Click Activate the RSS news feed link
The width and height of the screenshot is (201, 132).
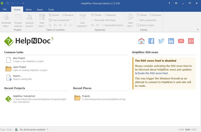point(151,73)
